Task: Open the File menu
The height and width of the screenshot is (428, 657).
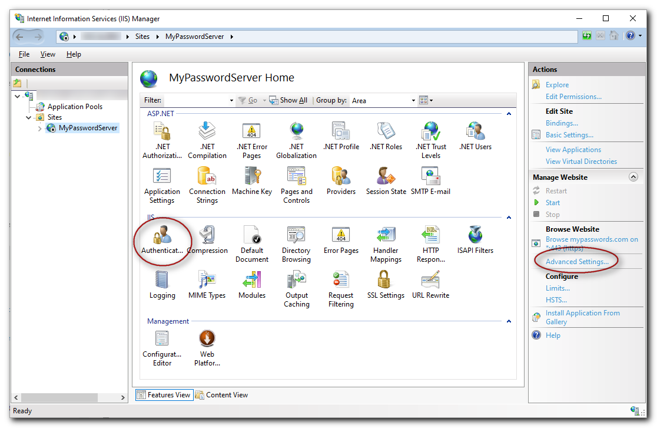Action: [x=24, y=54]
